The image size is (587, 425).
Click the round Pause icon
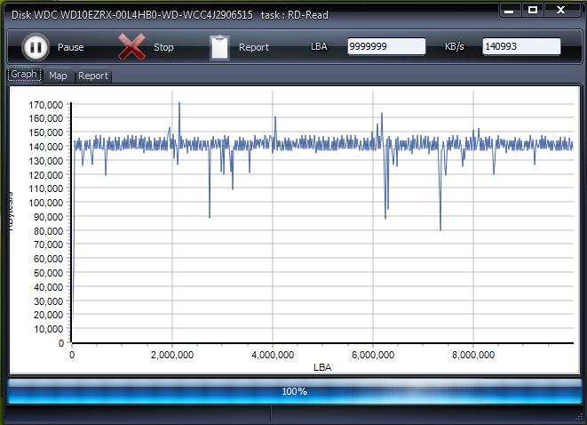[x=36, y=47]
